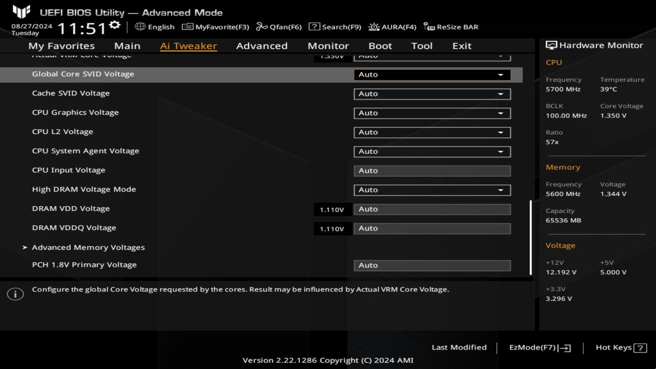Click the 3.296 V reading

559,299
